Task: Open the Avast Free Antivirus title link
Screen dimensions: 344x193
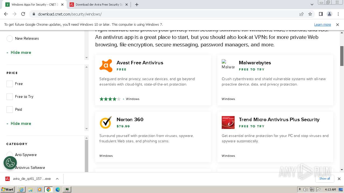Action: pyautogui.click(x=140, y=63)
